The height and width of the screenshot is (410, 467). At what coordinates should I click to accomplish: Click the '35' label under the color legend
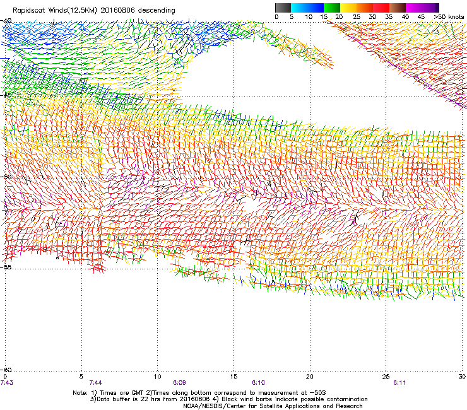click(388, 17)
